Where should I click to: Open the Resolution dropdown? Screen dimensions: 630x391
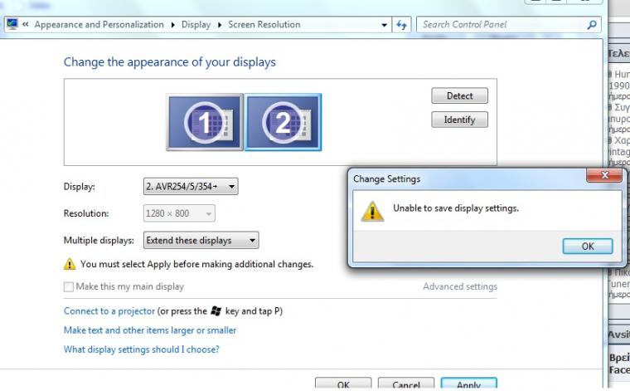click(x=180, y=214)
